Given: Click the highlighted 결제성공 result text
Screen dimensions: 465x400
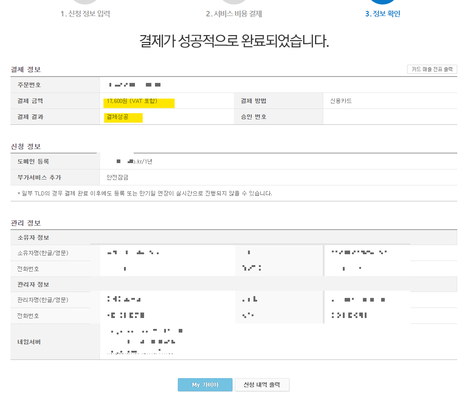Looking at the screenshot, I should 122,118.
